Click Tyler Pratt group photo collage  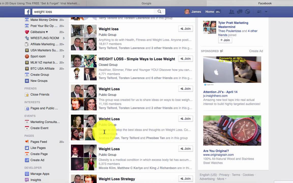[x=210, y=27]
